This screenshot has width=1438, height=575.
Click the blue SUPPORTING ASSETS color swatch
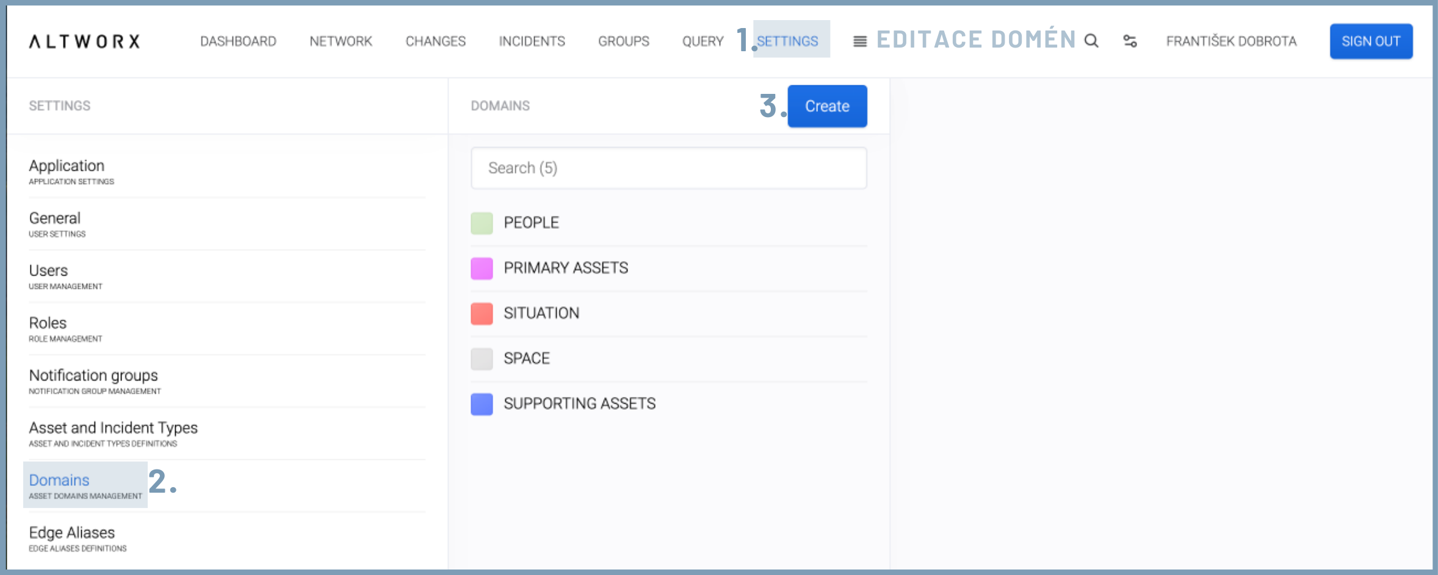(x=482, y=404)
